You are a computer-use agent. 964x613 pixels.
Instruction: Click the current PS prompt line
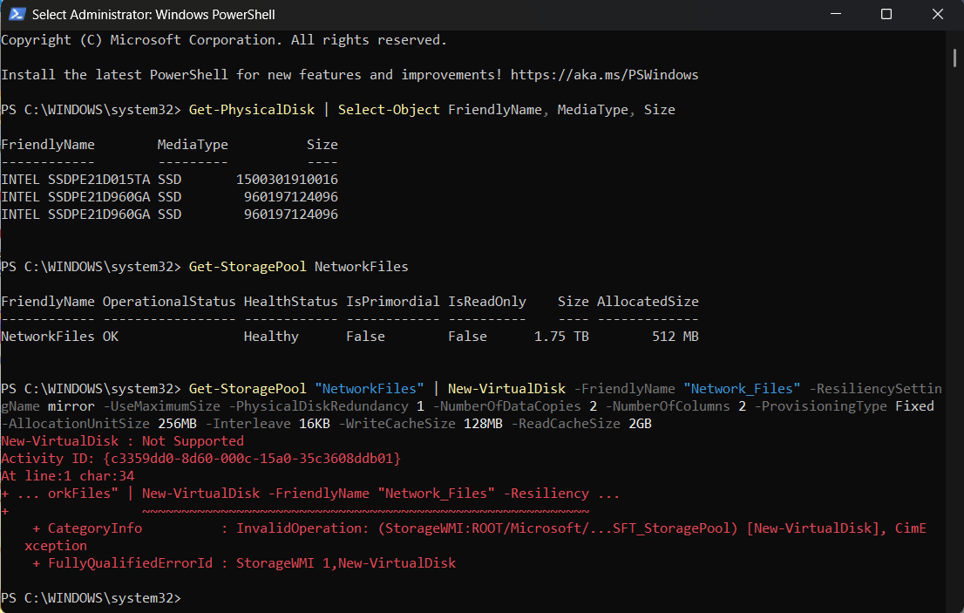(x=92, y=598)
